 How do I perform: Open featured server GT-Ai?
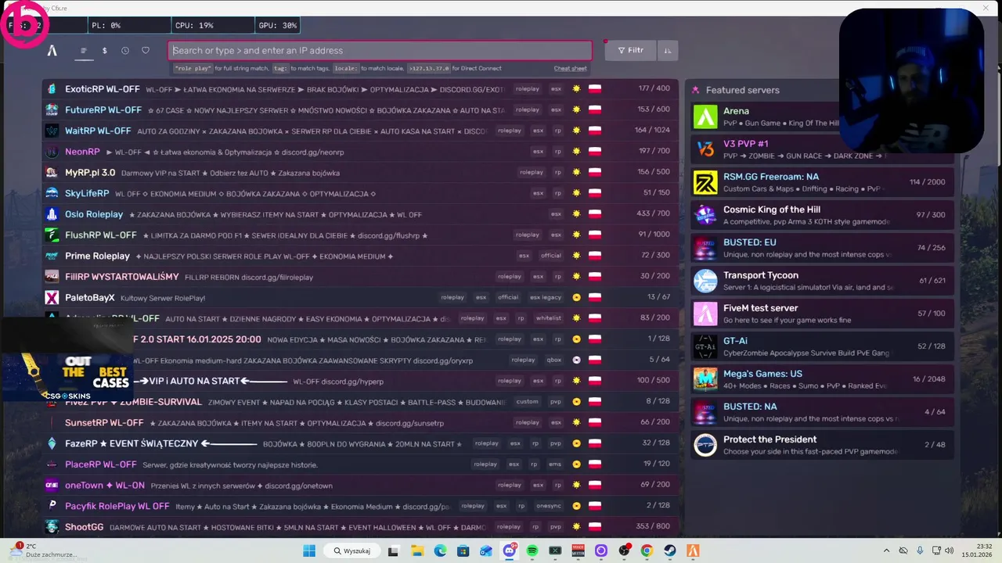point(822,346)
